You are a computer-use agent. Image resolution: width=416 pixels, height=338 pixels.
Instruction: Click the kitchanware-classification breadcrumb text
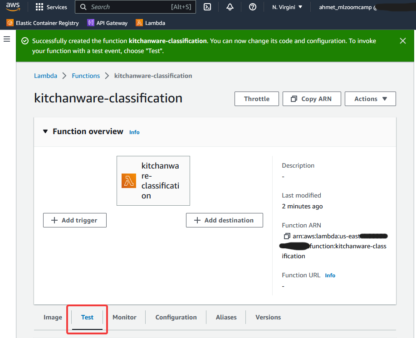pos(153,76)
